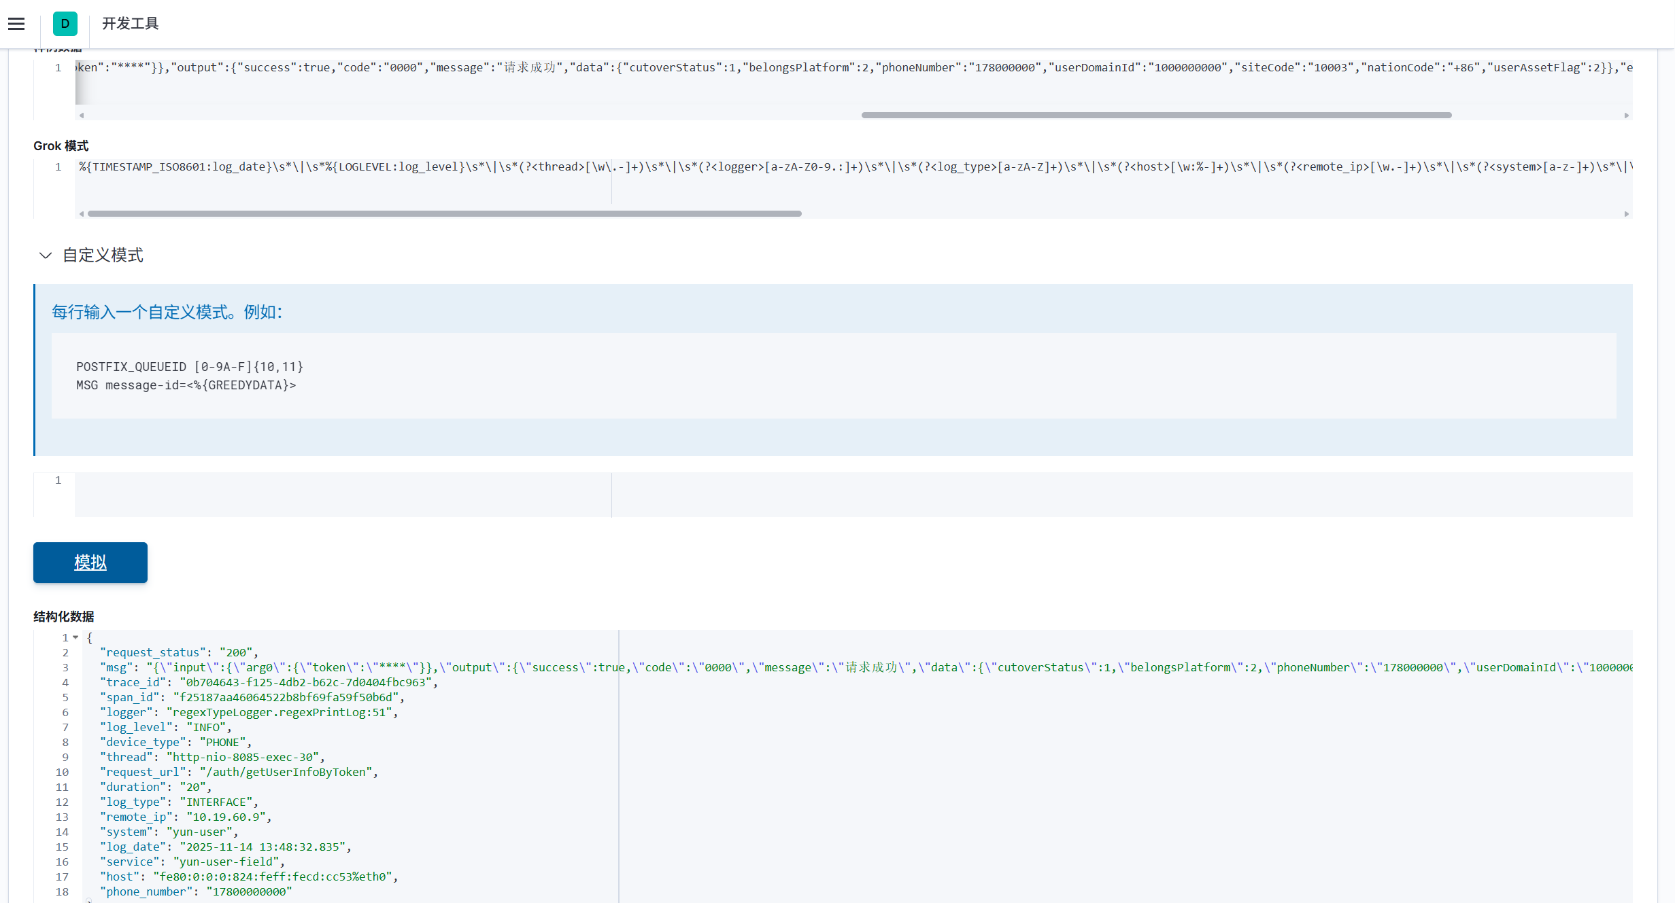Open the 开发工具 breadcrumb
1675x903 pixels.
pos(130,24)
